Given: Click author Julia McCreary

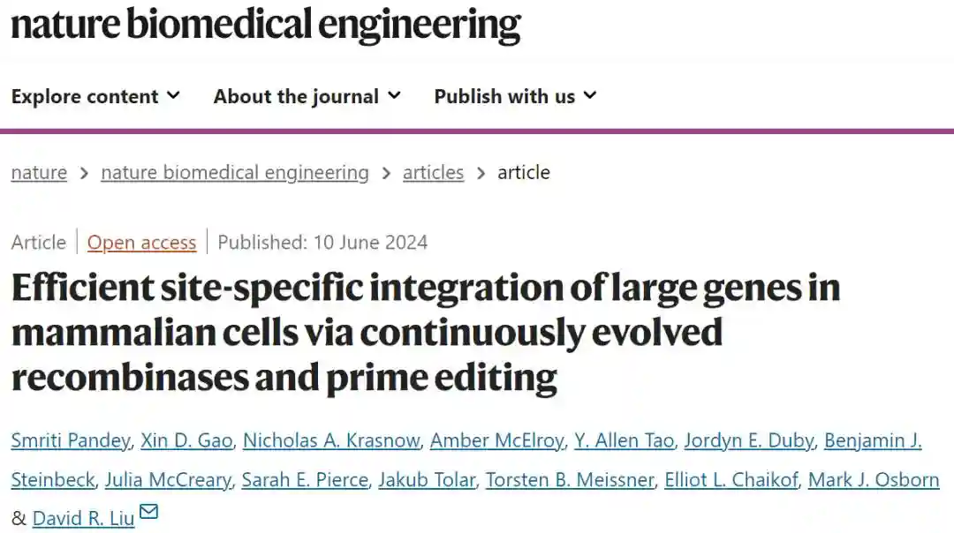Looking at the screenshot, I should (168, 480).
